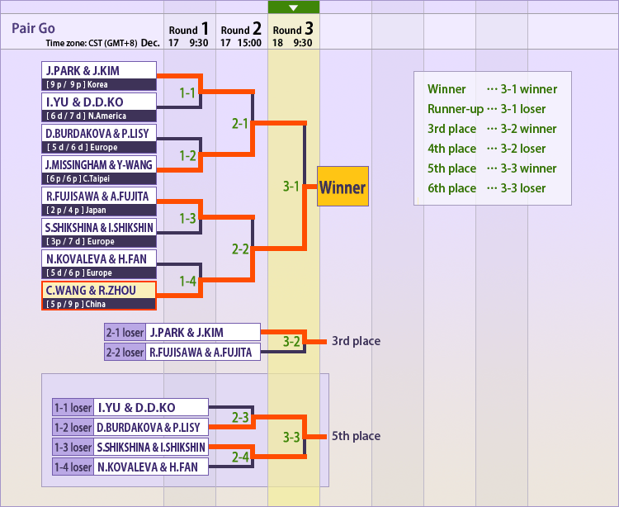Open N.KOVALEVA & H.FAN Europe team
The image size is (619, 507).
coord(99,265)
